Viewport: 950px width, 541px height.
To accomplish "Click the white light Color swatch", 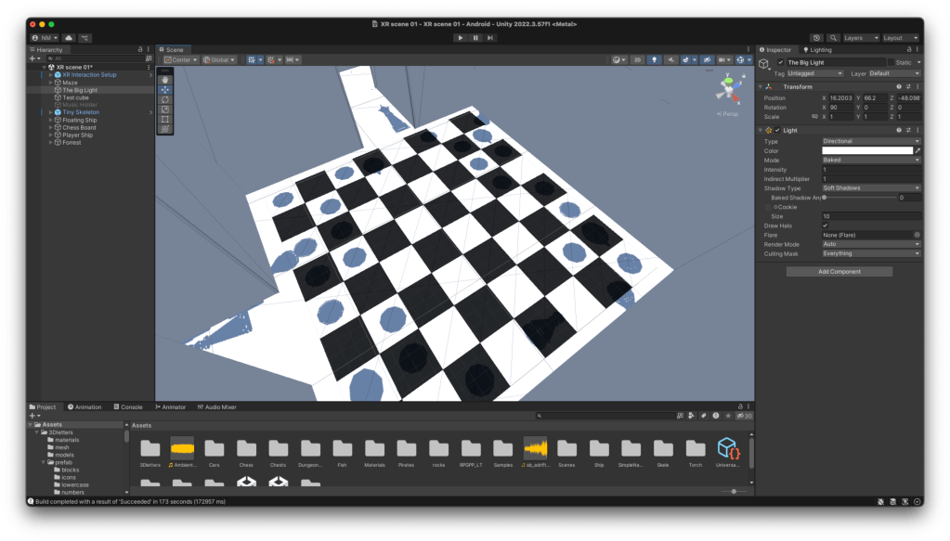I will coord(866,150).
